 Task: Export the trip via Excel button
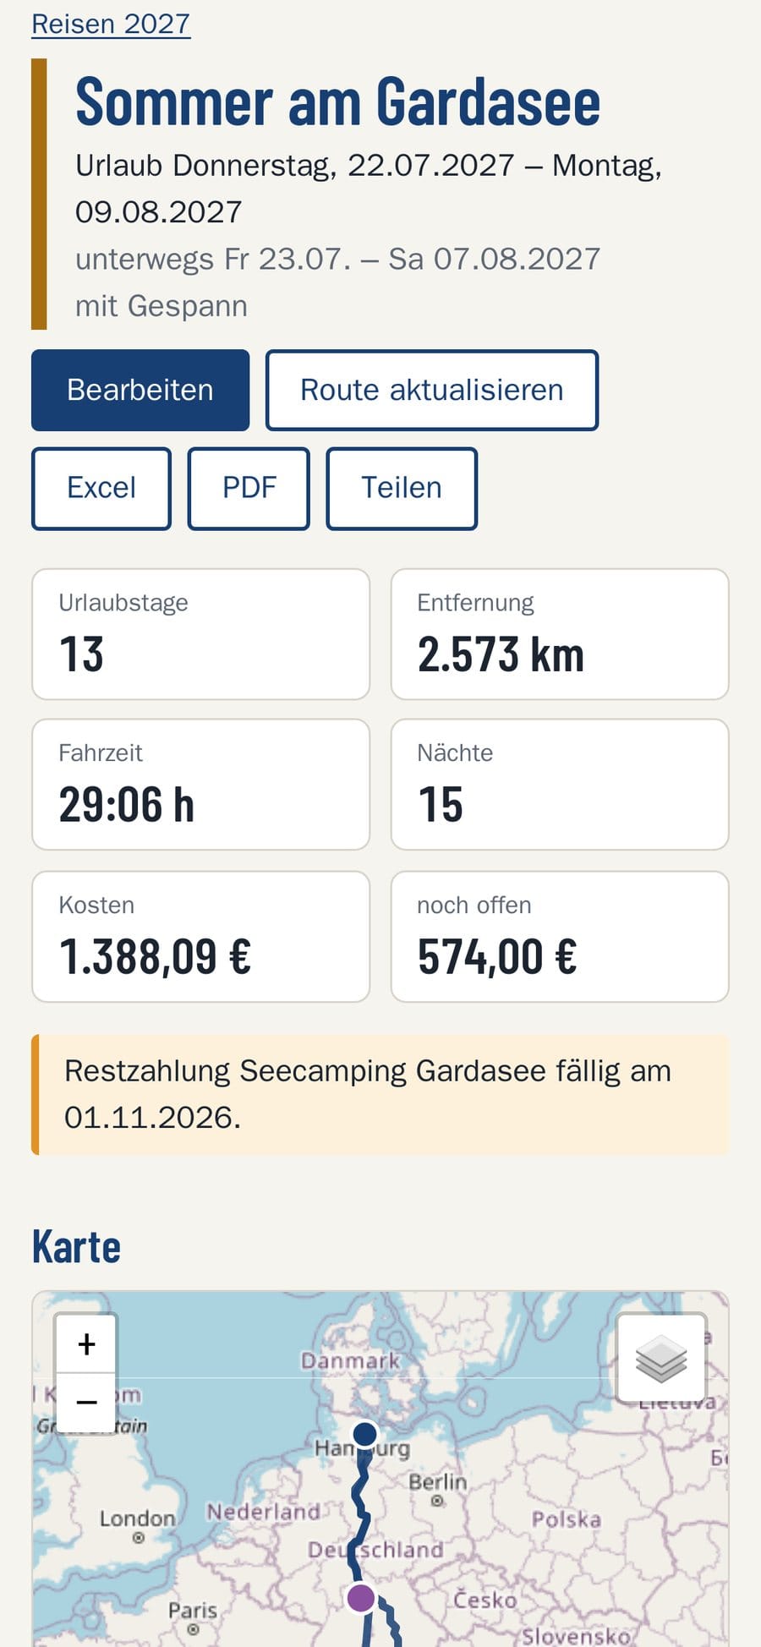[x=101, y=488]
